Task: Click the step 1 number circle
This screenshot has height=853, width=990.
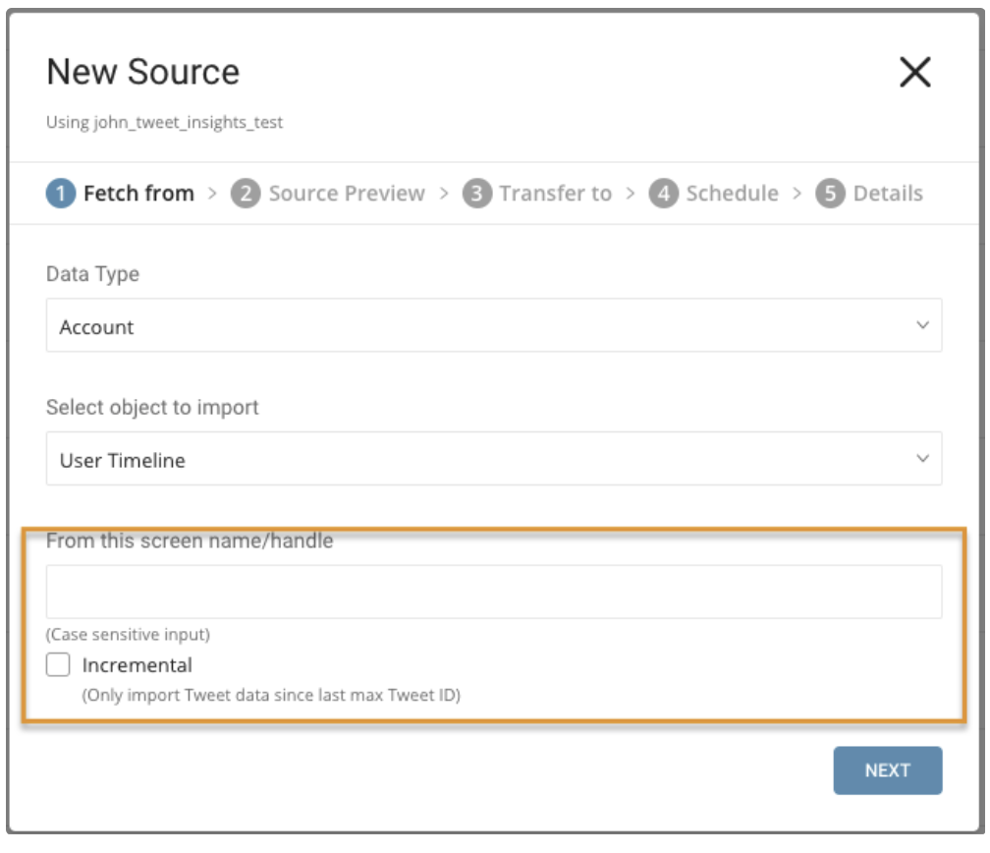Action: [x=61, y=194]
